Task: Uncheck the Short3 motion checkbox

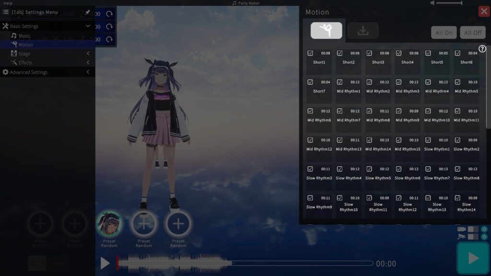Action: coord(369,53)
